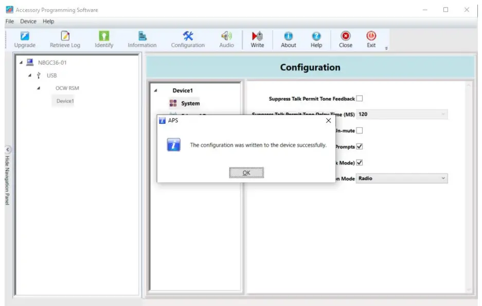Click the Help toolbar icon
The image size is (482, 306).
pyautogui.click(x=316, y=39)
